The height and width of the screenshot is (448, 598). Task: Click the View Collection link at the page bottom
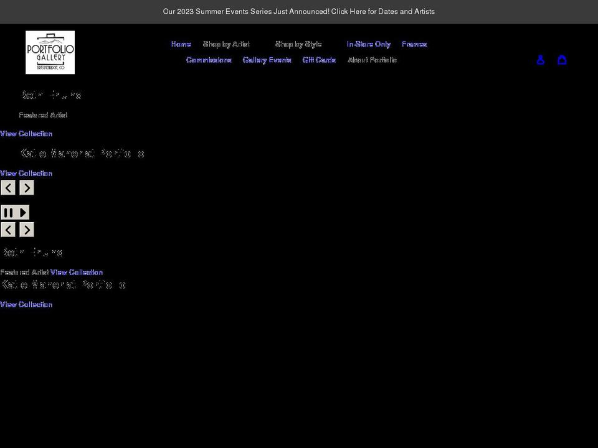point(26,304)
